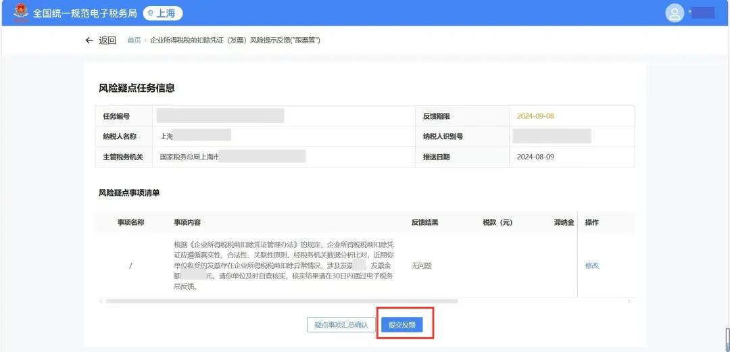This screenshot has width=730, height=352.
Task: Click the 反馈结果 column header
Action: click(425, 222)
